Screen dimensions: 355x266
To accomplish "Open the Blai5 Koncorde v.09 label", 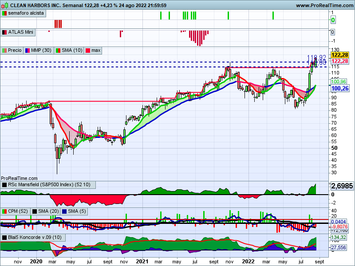I will tap(33, 237).
